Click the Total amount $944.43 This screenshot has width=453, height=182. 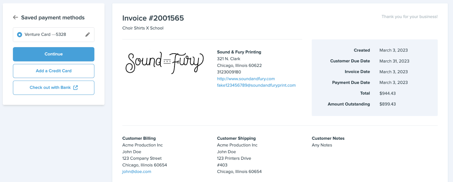pyautogui.click(x=387, y=93)
